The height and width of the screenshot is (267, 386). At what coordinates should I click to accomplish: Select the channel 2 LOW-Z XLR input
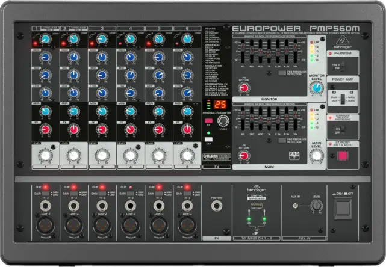pyautogui.click(x=74, y=225)
